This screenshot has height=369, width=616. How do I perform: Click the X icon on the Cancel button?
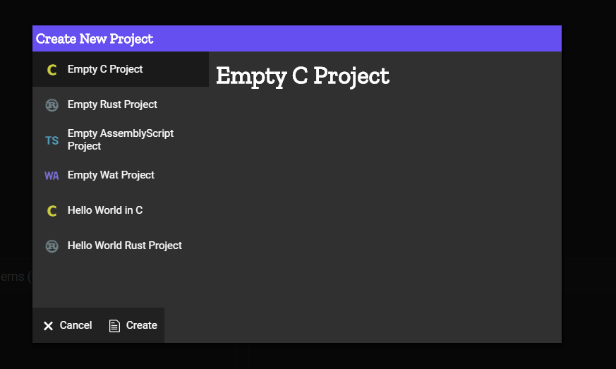click(48, 326)
